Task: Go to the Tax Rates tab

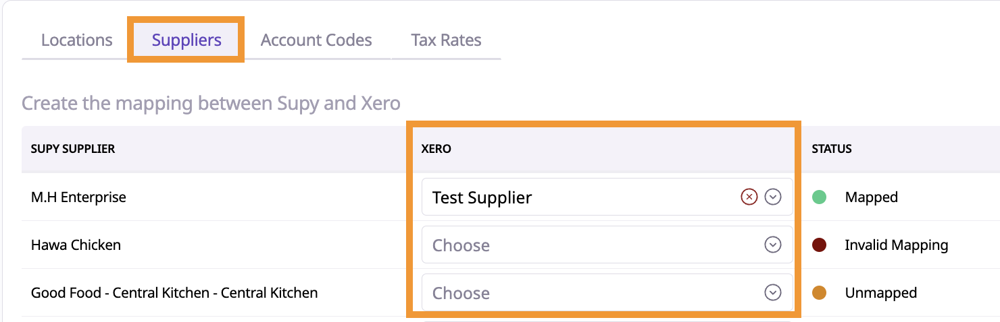Action: (446, 40)
